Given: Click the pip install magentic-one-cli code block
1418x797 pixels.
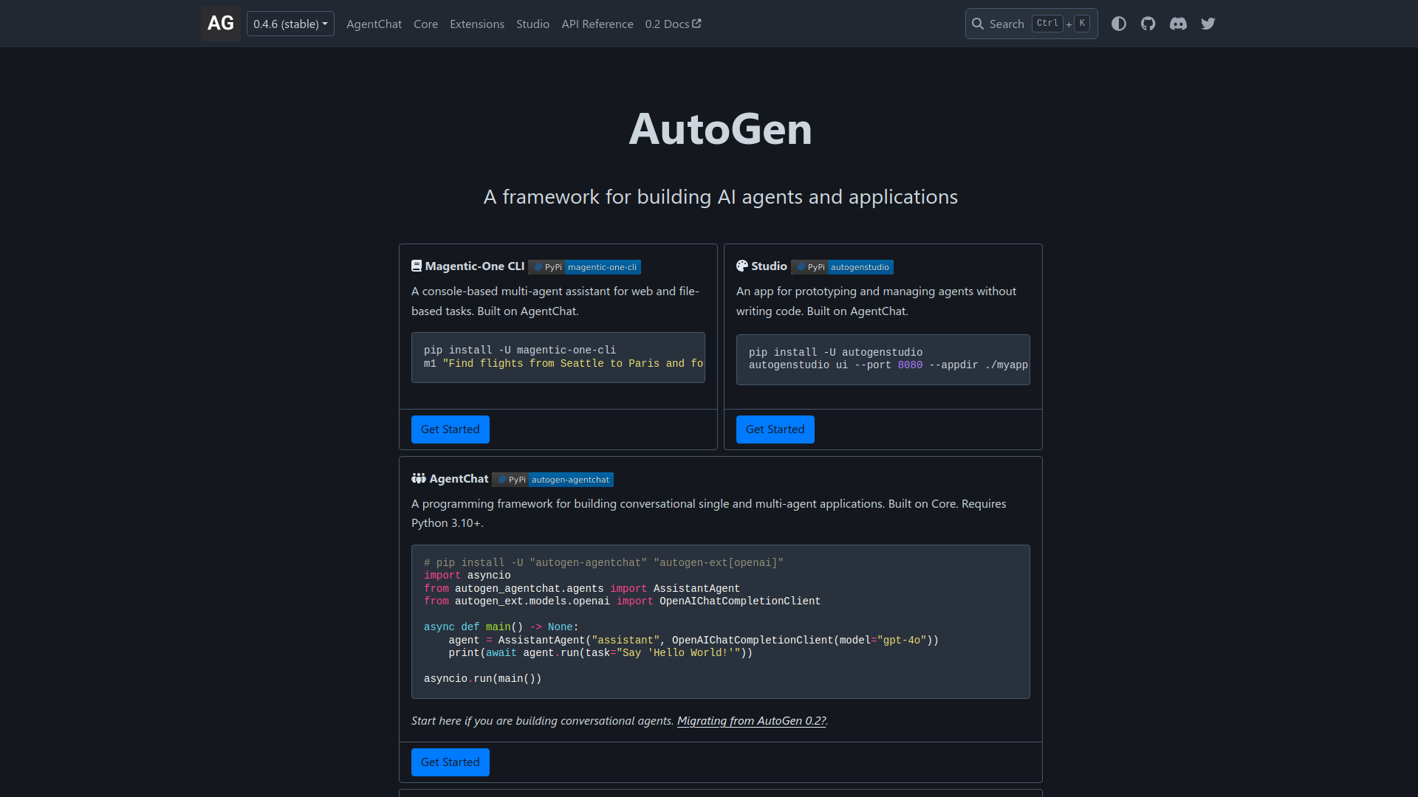Looking at the screenshot, I should point(558,357).
